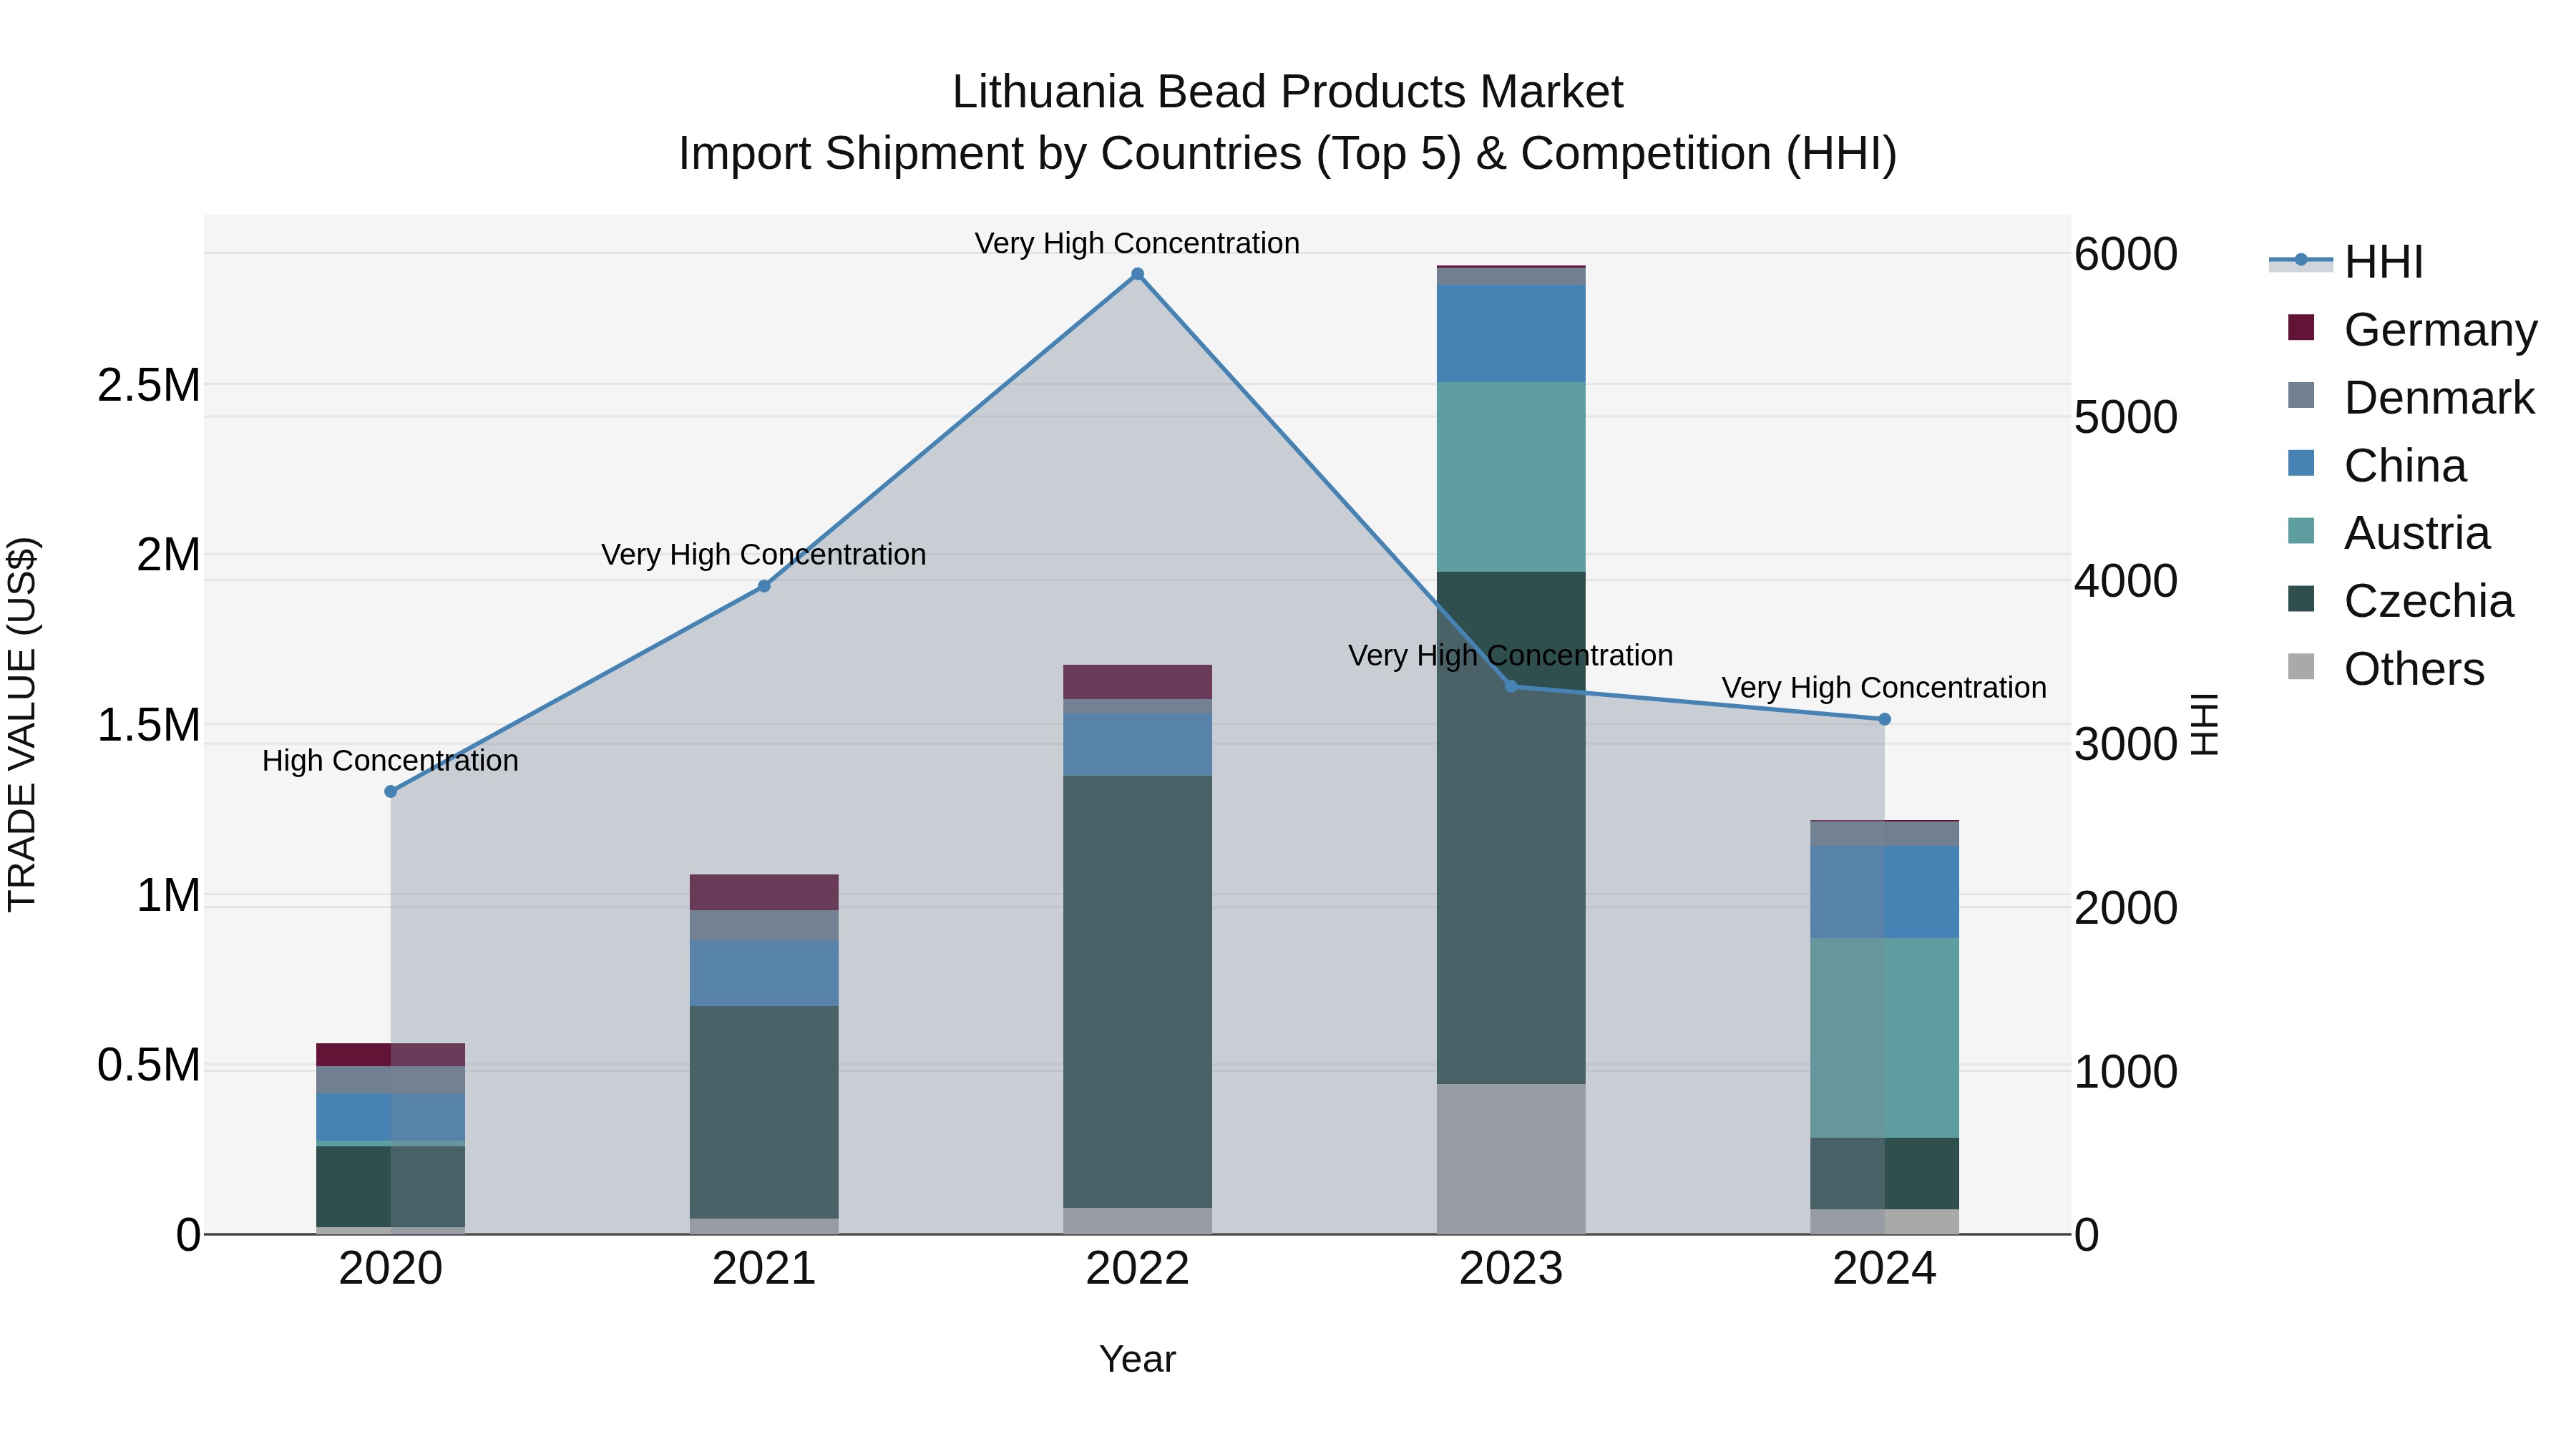Click the 6000 right axis tick label

[x=2126, y=254]
